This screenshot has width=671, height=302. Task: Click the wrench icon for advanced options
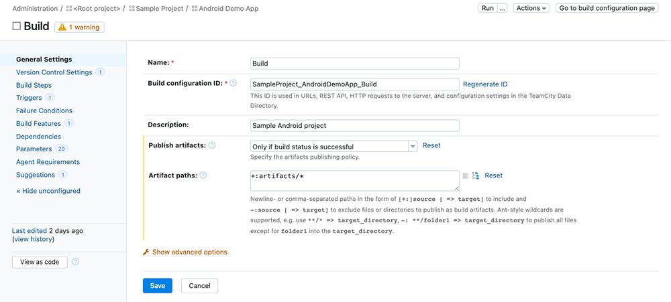coord(146,252)
